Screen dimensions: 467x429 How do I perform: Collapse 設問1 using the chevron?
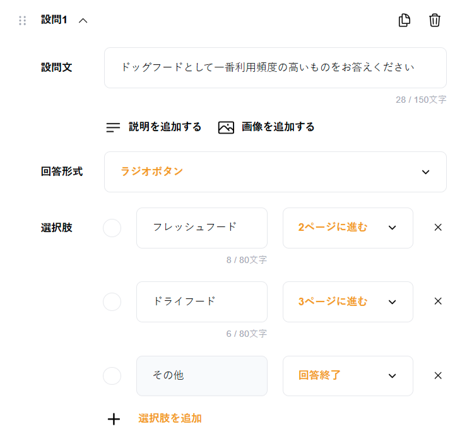[x=83, y=20]
